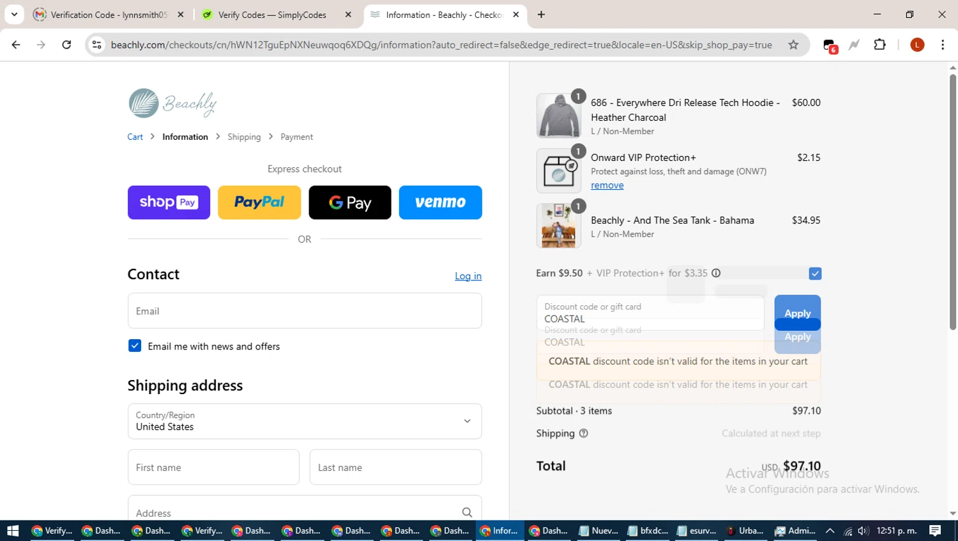This screenshot has height=541, width=958.
Task: Remove Onward VIP Protection+ from cart
Action: (x=607, y=185)
